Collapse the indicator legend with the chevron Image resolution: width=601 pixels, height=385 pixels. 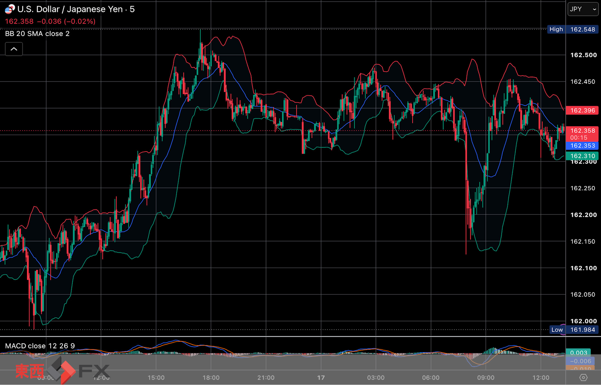pos(14,49)
